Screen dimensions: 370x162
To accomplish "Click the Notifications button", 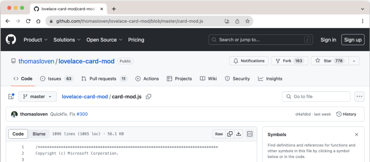I will pyautogui.click(x=249, y=61).
